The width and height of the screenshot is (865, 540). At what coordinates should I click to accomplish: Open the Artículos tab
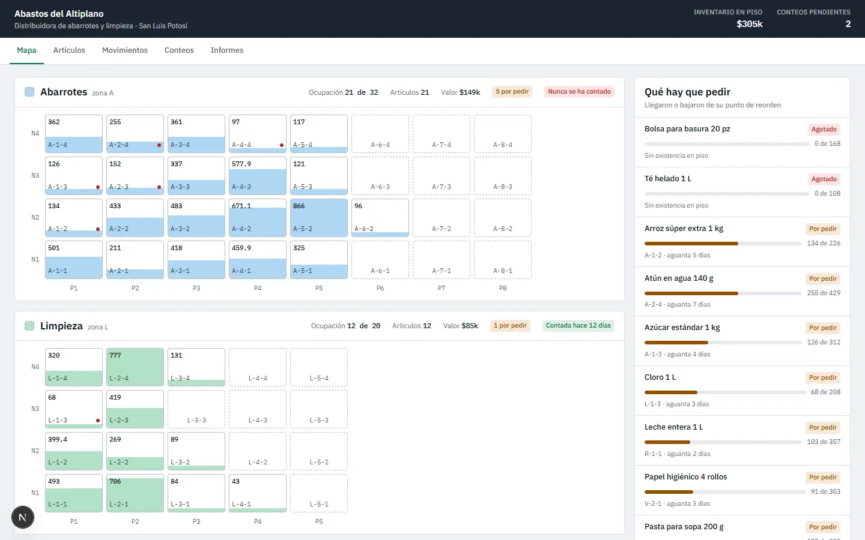tap(69, 50)
